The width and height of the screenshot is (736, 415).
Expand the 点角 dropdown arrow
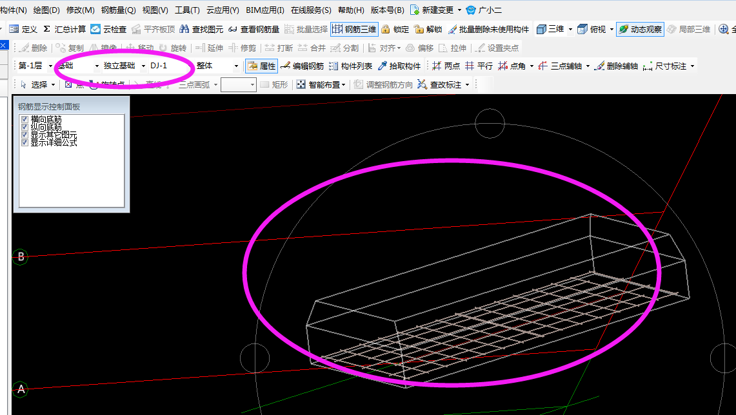(532, 66)
